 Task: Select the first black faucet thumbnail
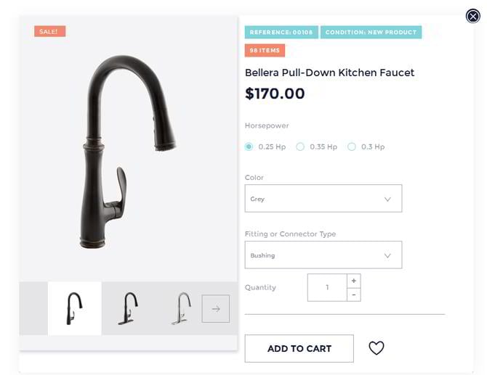pyautogui.click(x=75, y=308)
